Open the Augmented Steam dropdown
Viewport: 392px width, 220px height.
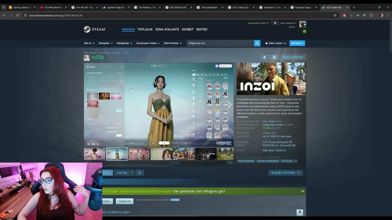[258, 23]
